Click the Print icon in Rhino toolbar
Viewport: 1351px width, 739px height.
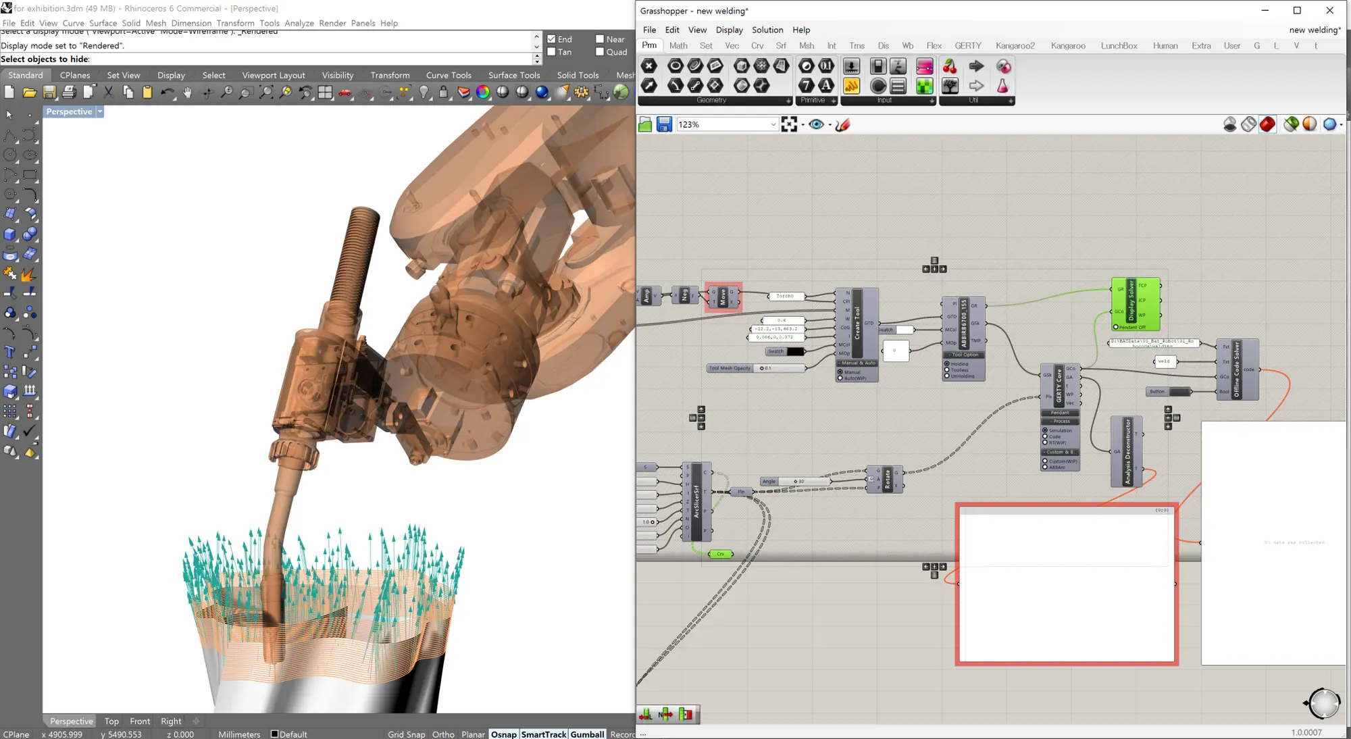coord(69,93)
